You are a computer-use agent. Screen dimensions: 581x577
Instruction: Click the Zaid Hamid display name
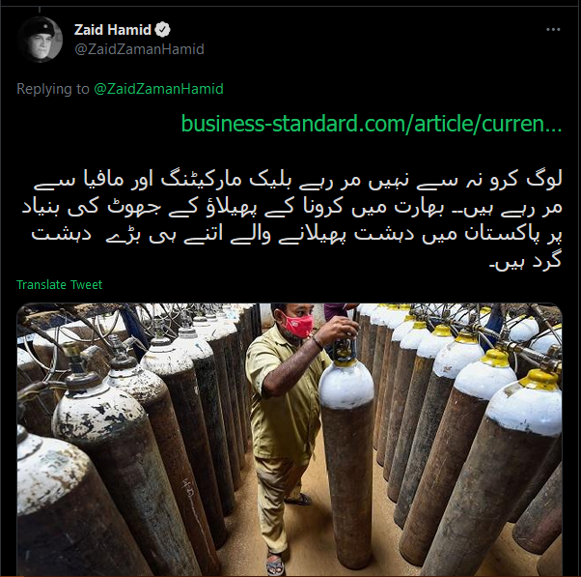click(113, 30)
